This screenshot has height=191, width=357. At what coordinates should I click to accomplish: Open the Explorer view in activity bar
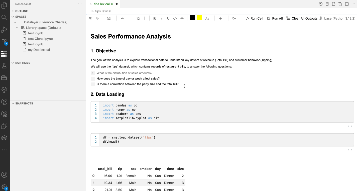(x=4, y=6)
